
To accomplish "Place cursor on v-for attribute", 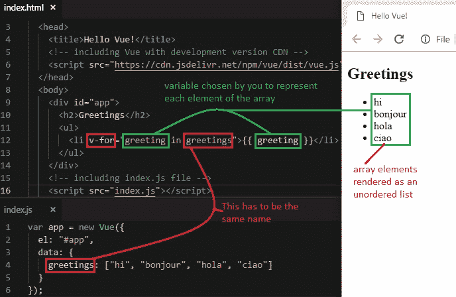I will [101, 141].
